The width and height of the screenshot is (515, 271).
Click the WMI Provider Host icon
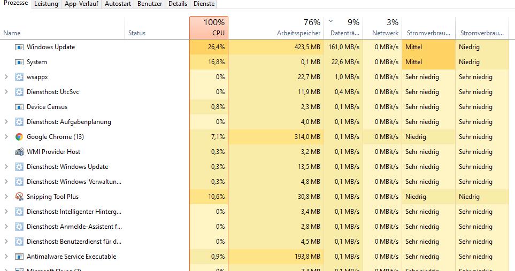point(19,152)
